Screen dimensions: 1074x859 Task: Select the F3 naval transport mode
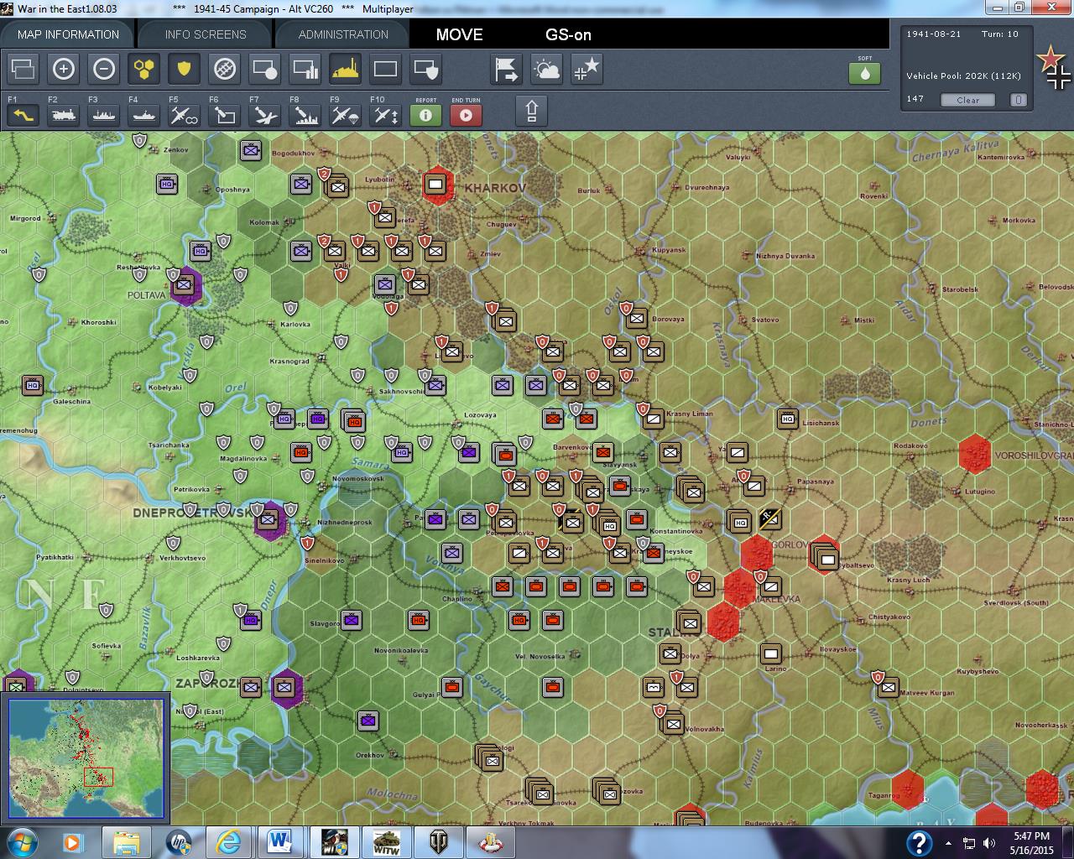(x=102, y=115)
